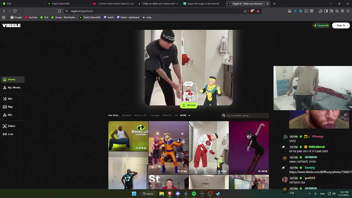Switch to the Imgur tab
The width and height of the screenshot is (352, 198).
tap(204, 4)
